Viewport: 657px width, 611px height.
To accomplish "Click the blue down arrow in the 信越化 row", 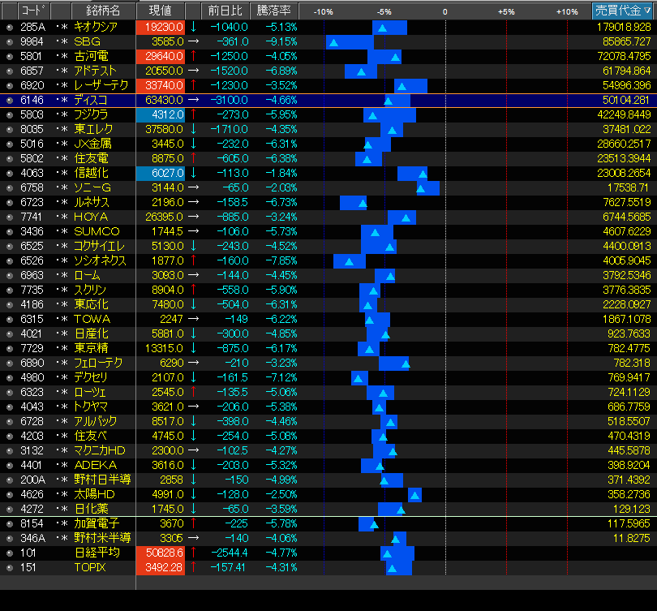I will pos(193,173).
